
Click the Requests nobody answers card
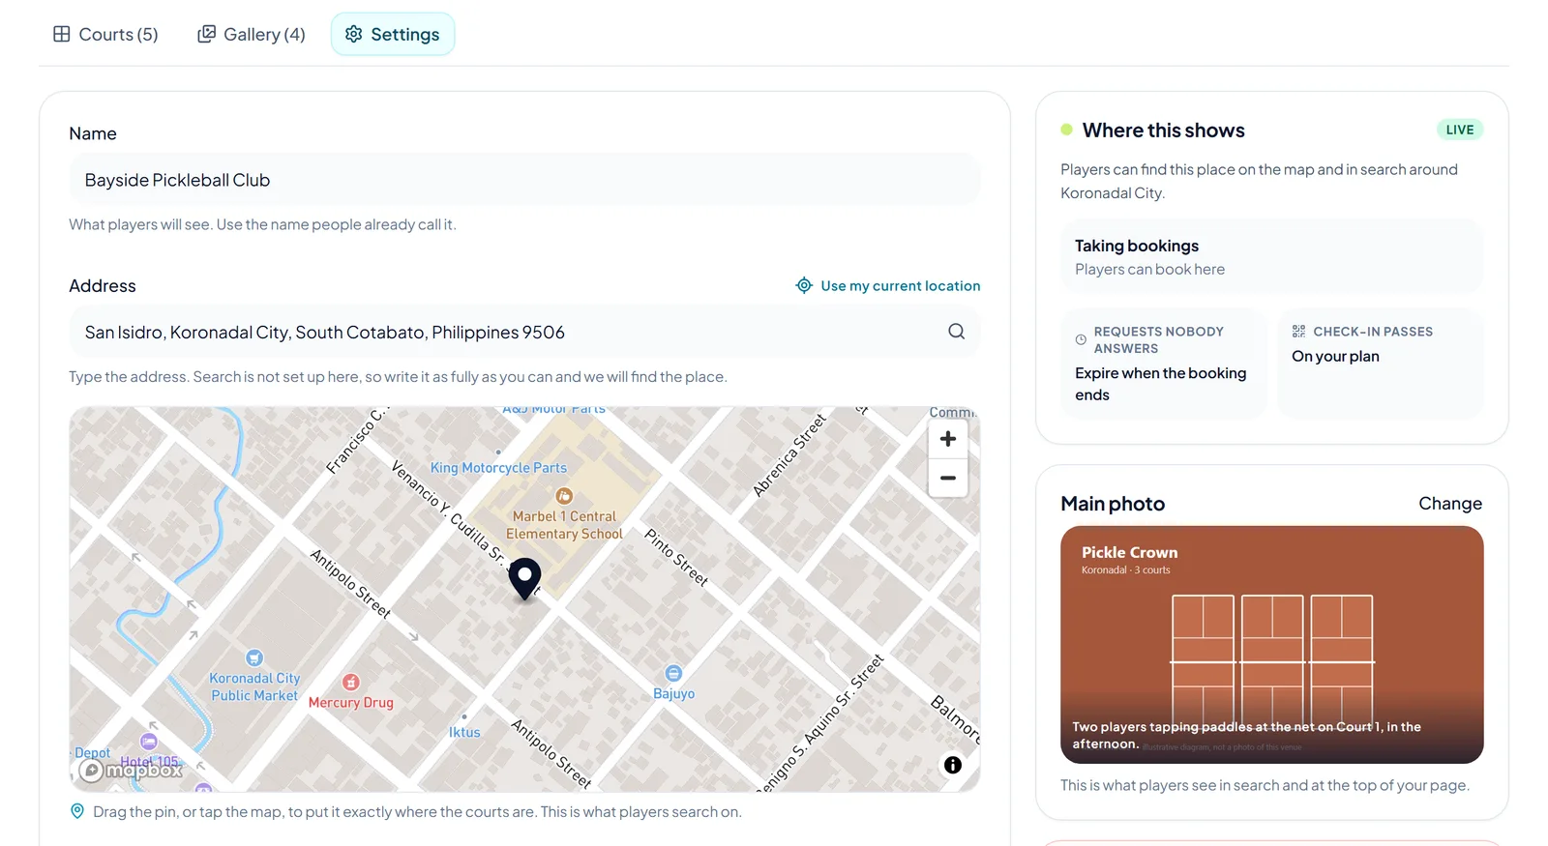(1164, 363)
